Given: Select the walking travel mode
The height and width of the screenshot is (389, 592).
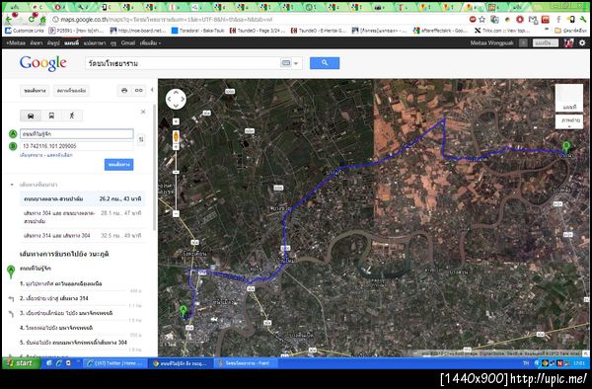Looking at the screenshot, I should click(x=72, y=116).
